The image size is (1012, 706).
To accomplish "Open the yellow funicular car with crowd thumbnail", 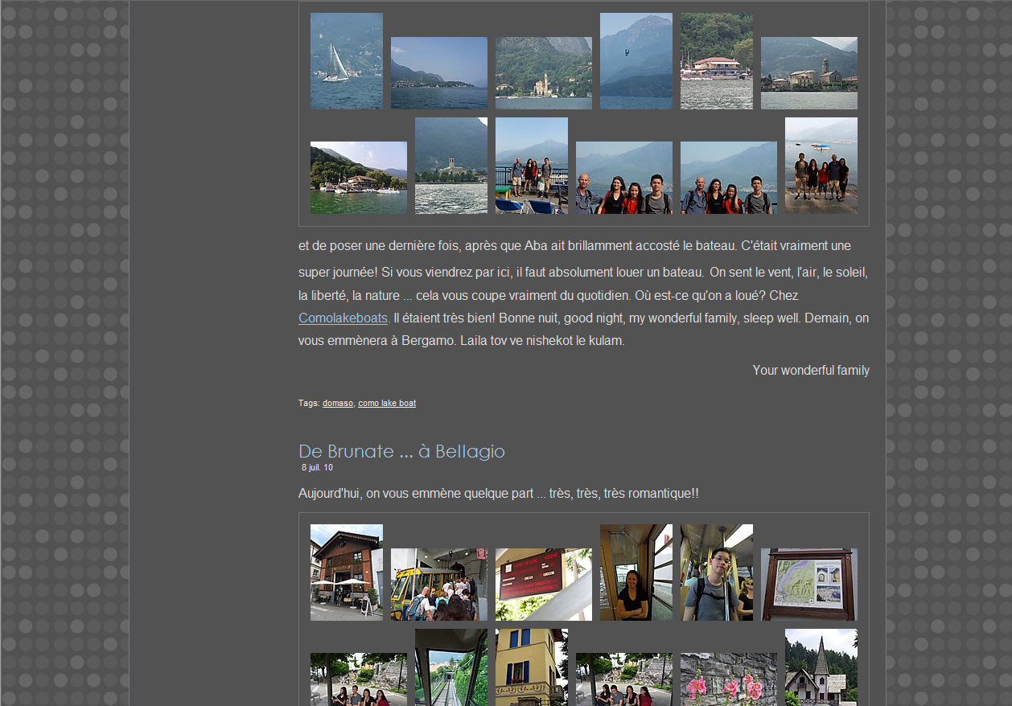I will 439,585.
